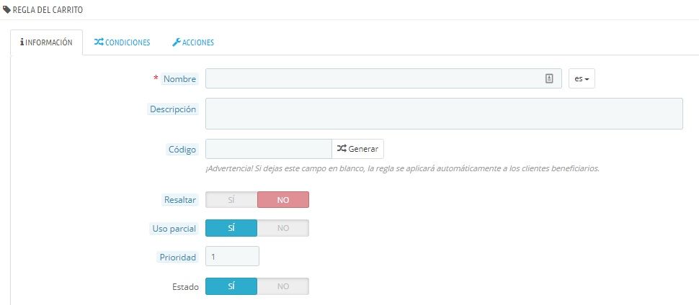Screen dimensions: 699x305
Task: Open the Acciones tab
Action: click(x=192, y=42)
